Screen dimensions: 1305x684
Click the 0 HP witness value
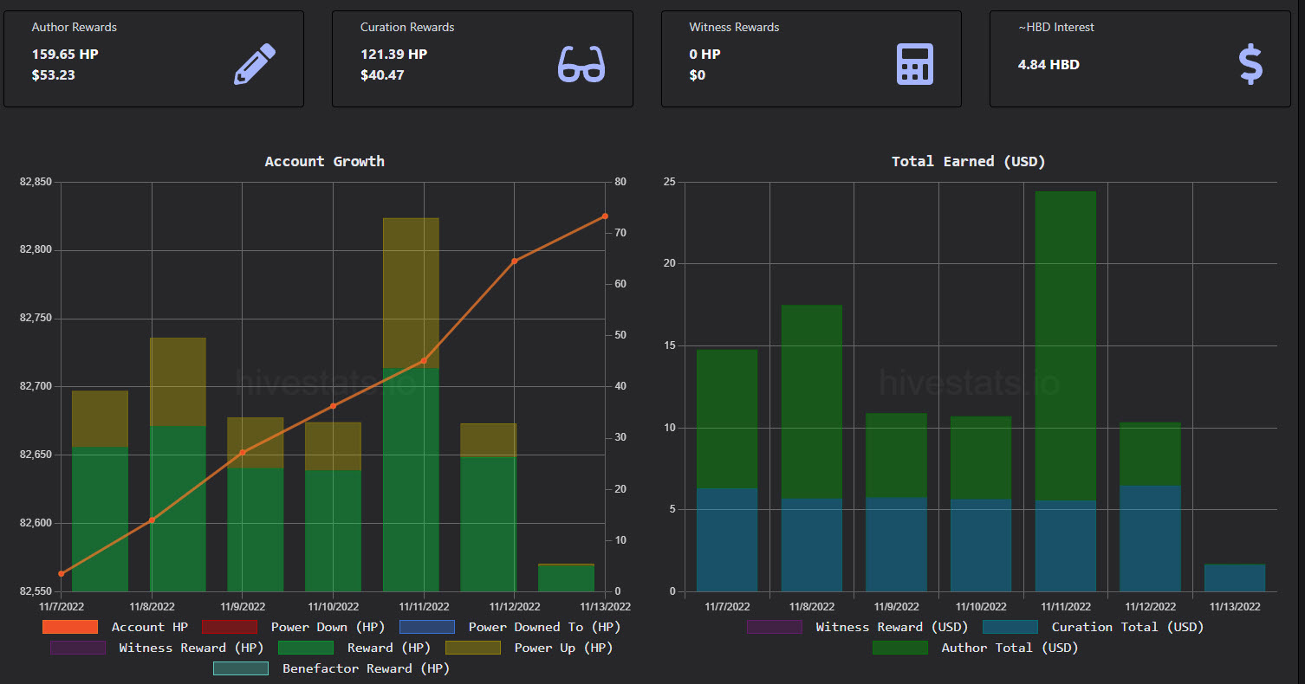[705, 54]
